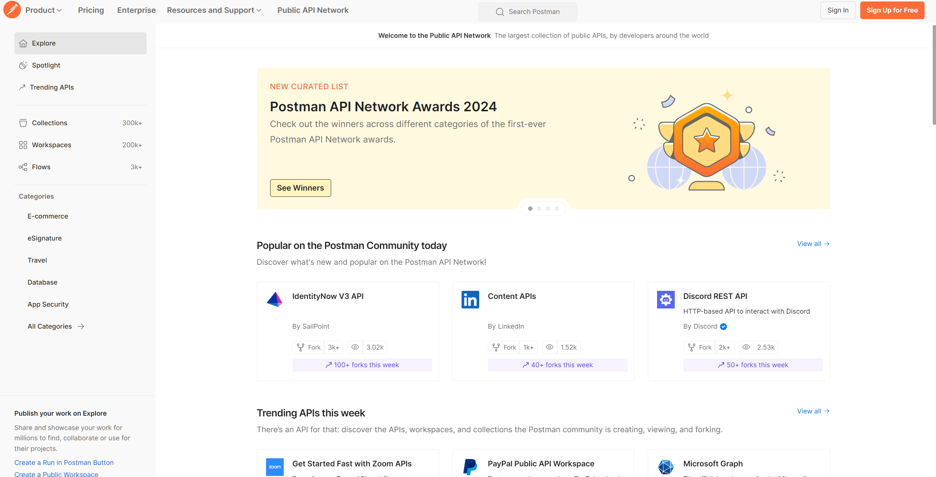Fork the IdentityNow V3 API collection
The height and width of the screenshot is (477, 936).
point(309,347)
